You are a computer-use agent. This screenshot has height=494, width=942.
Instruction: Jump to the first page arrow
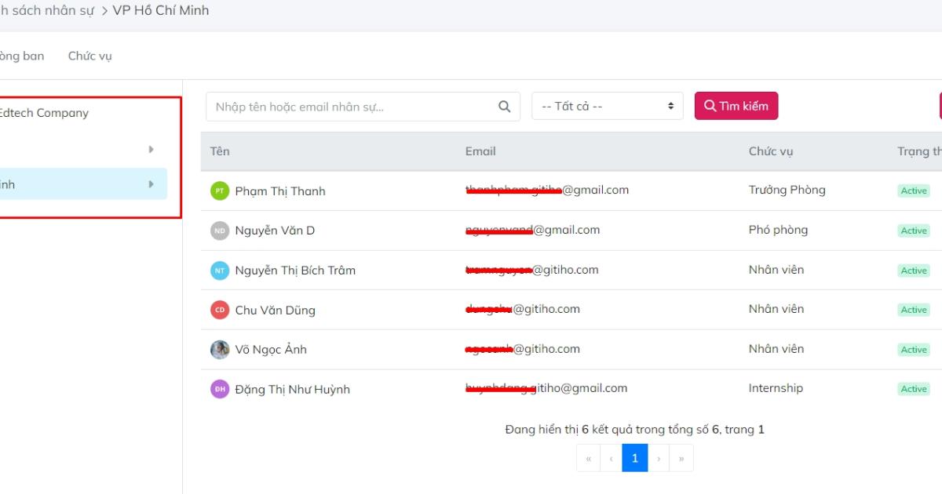[589, 458]
